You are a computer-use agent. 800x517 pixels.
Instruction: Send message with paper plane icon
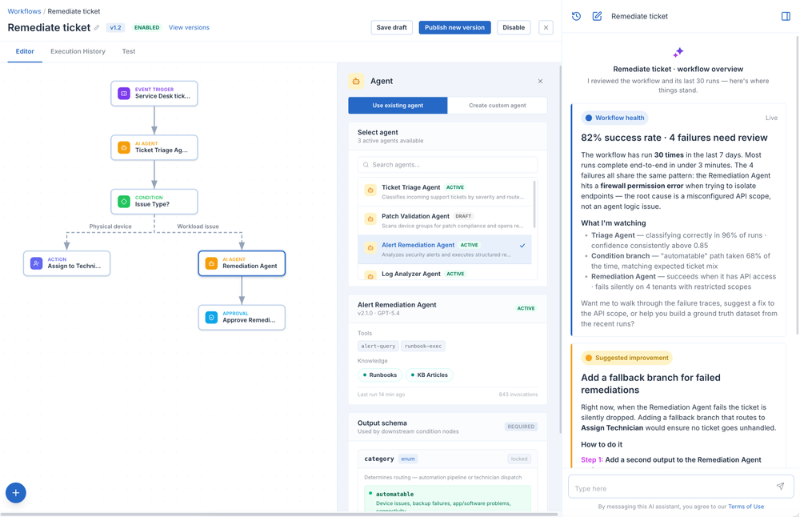780,487
